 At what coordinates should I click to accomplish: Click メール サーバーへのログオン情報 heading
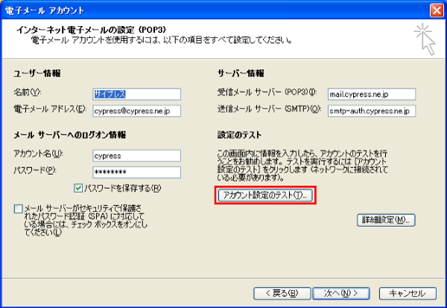(x=70, y=135)
